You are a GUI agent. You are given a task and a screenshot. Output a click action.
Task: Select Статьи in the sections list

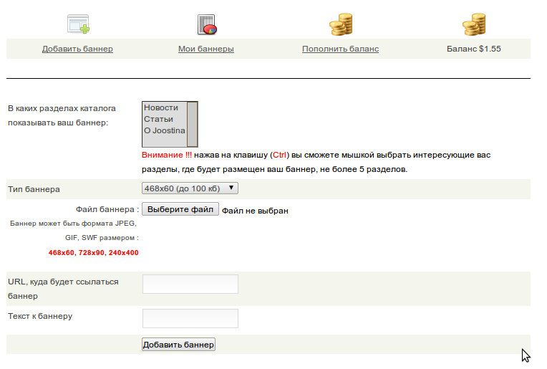159,119
